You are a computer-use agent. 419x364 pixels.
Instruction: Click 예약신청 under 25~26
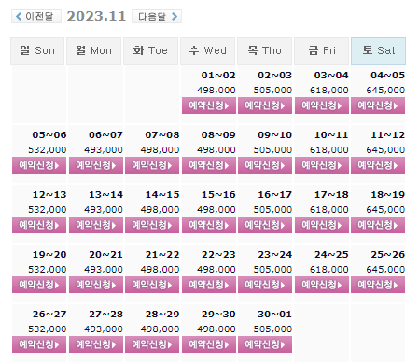(x=378, y=285)
